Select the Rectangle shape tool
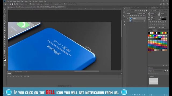This screenshot has width=172, height=96. 5,49
